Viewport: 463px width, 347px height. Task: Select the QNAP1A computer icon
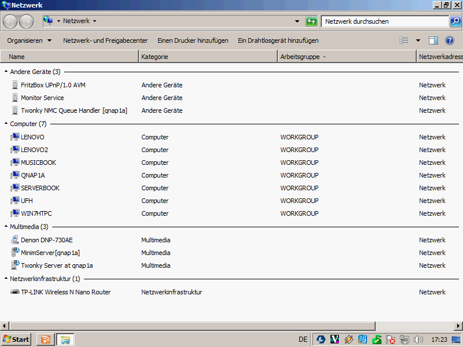pos(15,175)
